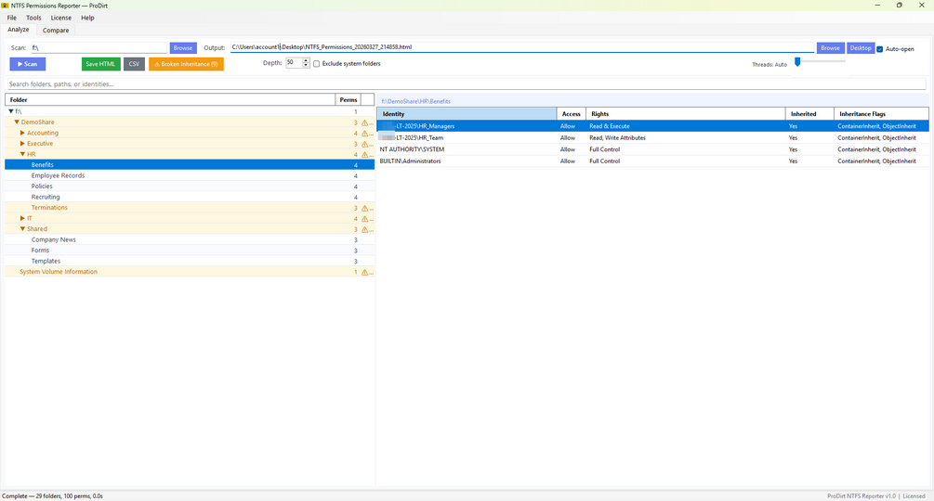Viewport: 934px width, 501px height.
Task: Expand the Accounting folder node
Action: tap(22, 133)
